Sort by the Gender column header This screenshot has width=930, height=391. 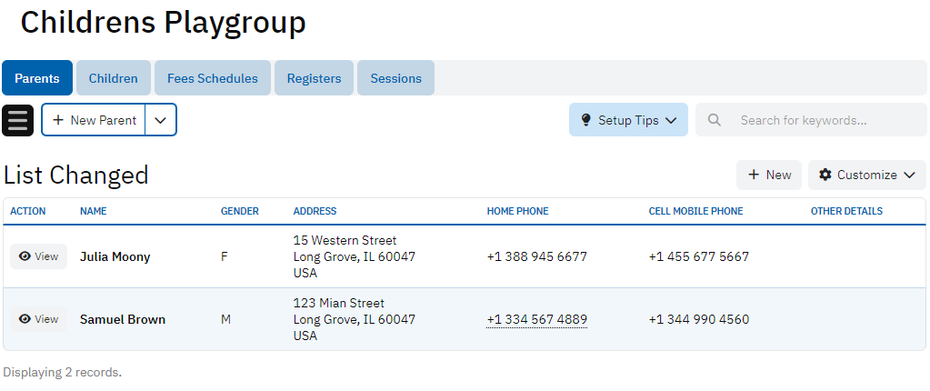click(239, 211)
